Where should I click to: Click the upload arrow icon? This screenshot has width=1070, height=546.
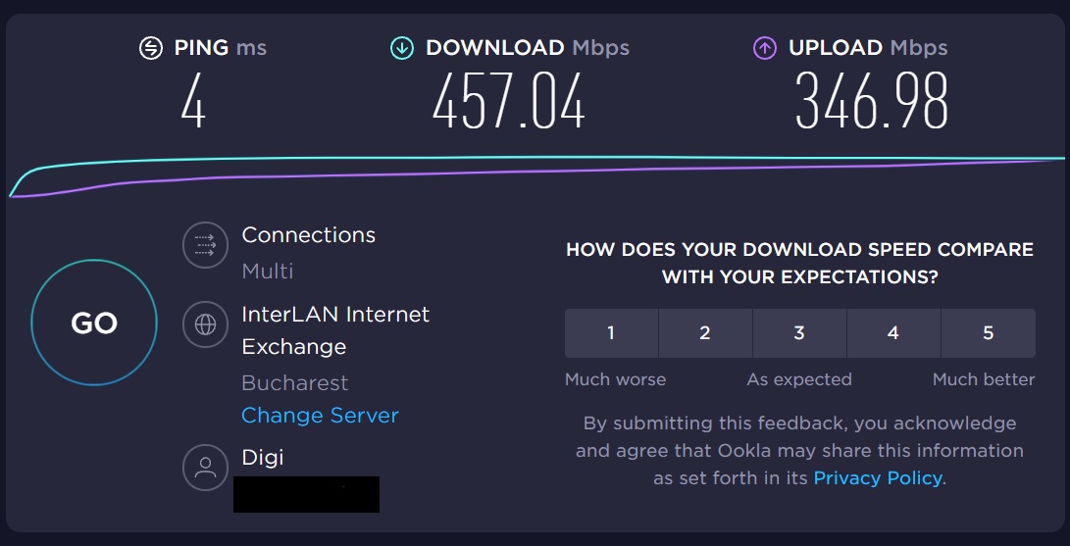(x=765, y=48)
